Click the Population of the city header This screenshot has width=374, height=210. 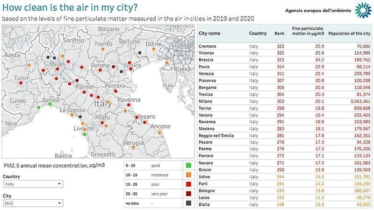click(x=349, y=33)
